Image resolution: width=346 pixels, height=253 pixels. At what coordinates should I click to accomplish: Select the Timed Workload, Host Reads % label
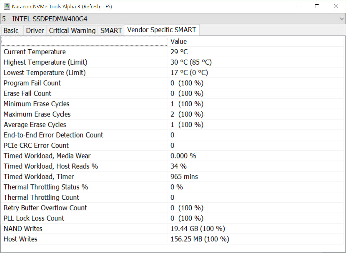tap(51, 166)
